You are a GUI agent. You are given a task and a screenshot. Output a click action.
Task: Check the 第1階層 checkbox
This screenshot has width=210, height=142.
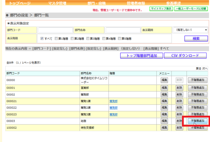click(x=56, y=39)
